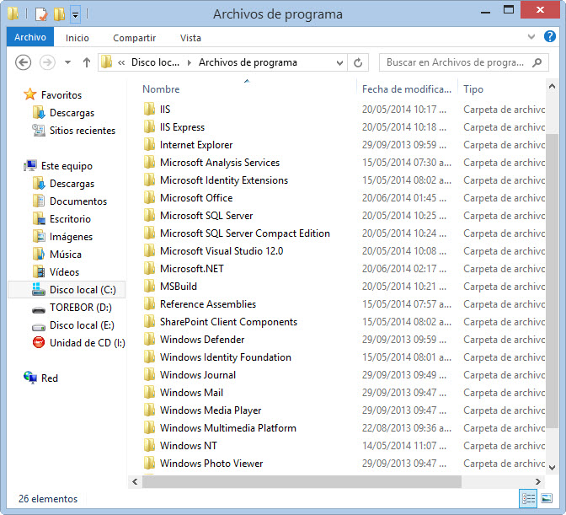Open Sitios recientes in navigation pane

click(x=83, y=131)
